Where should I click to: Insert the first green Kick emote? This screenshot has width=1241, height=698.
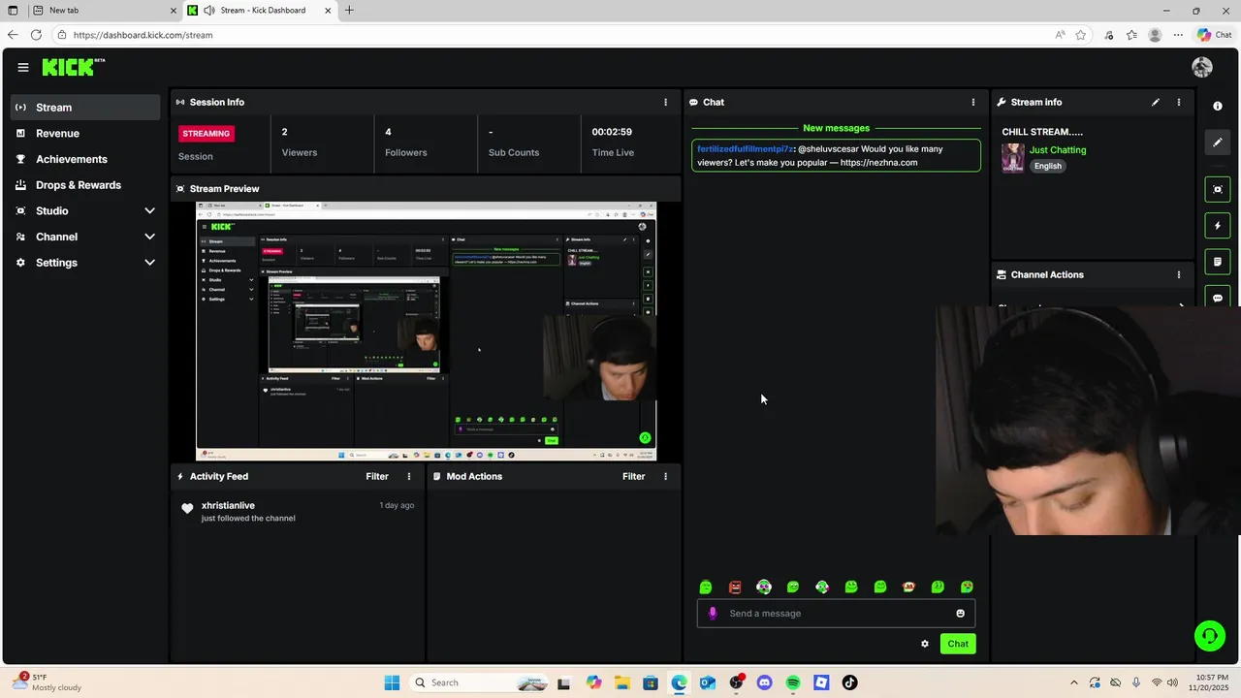[706, 587]
